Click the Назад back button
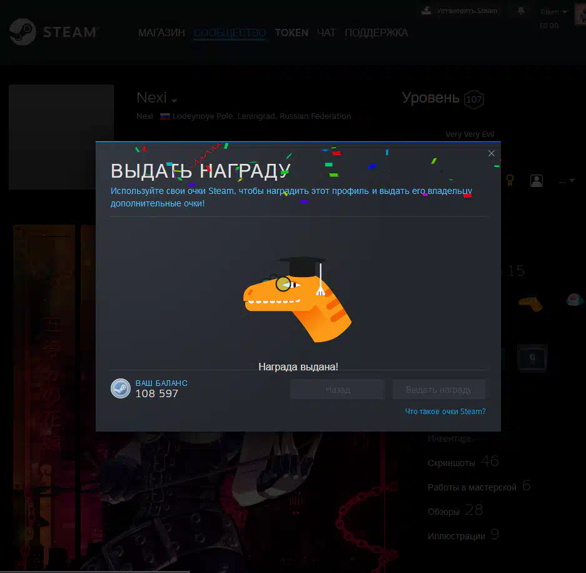586x573 pixels. tap(338, 390)
